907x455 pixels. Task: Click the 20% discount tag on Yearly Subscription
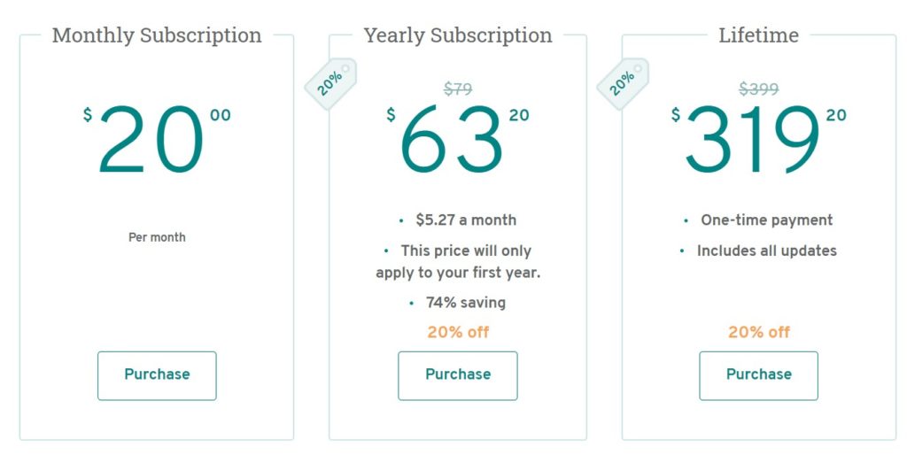pyautogui.click(x=331, y=84)
